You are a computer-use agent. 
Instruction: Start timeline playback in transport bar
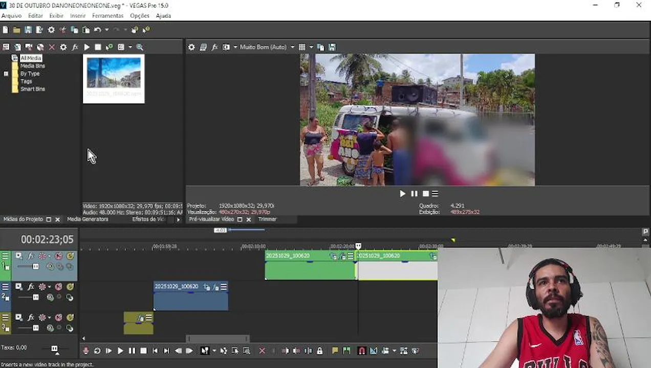click(120, 351)
